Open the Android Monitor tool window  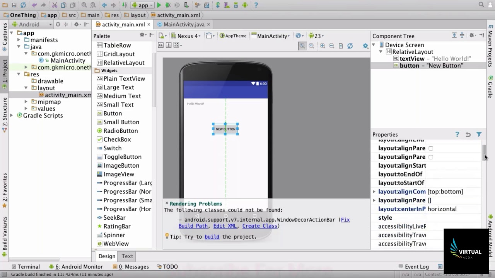coord(76,266)
